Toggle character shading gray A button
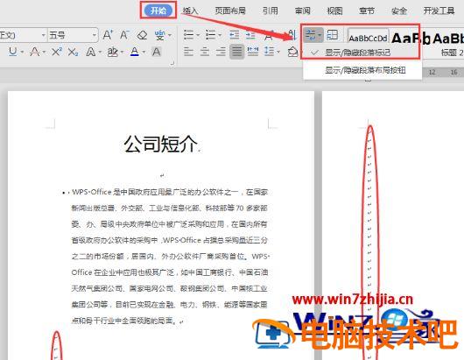Screen dimensions: 464x360 pyautogui.click(x=156, y=52)
